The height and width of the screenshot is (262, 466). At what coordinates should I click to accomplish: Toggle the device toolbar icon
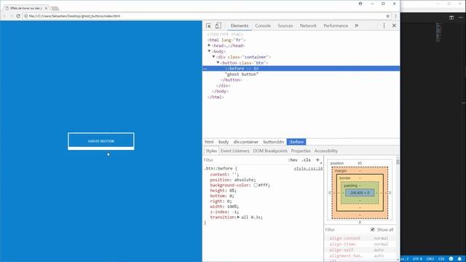point(218,26)
